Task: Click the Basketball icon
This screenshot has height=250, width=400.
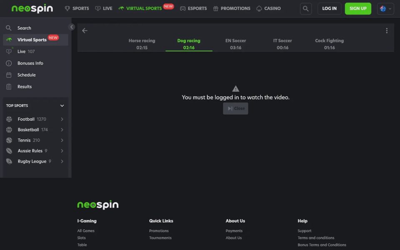Action: point(9,130)
